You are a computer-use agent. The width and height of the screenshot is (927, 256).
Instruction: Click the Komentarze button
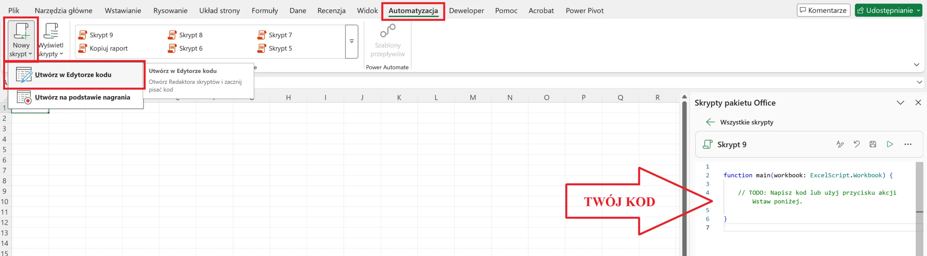[823, 10]
